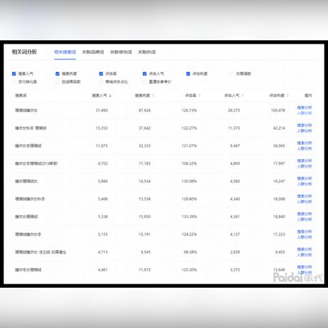328x328 pixels.
Task: Enable the 支付转化率 checkbox
Action: (x=14, y=82)
